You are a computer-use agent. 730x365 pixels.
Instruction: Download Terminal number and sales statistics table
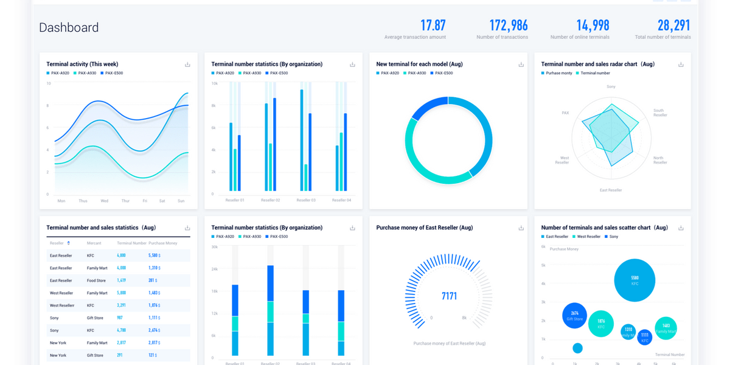click(x=187, y=228)
